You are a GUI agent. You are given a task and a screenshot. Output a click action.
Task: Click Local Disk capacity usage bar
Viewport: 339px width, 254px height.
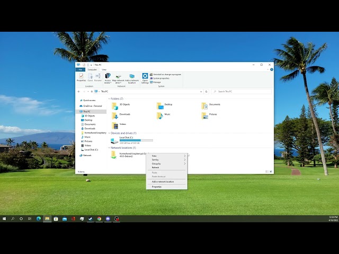136,140
